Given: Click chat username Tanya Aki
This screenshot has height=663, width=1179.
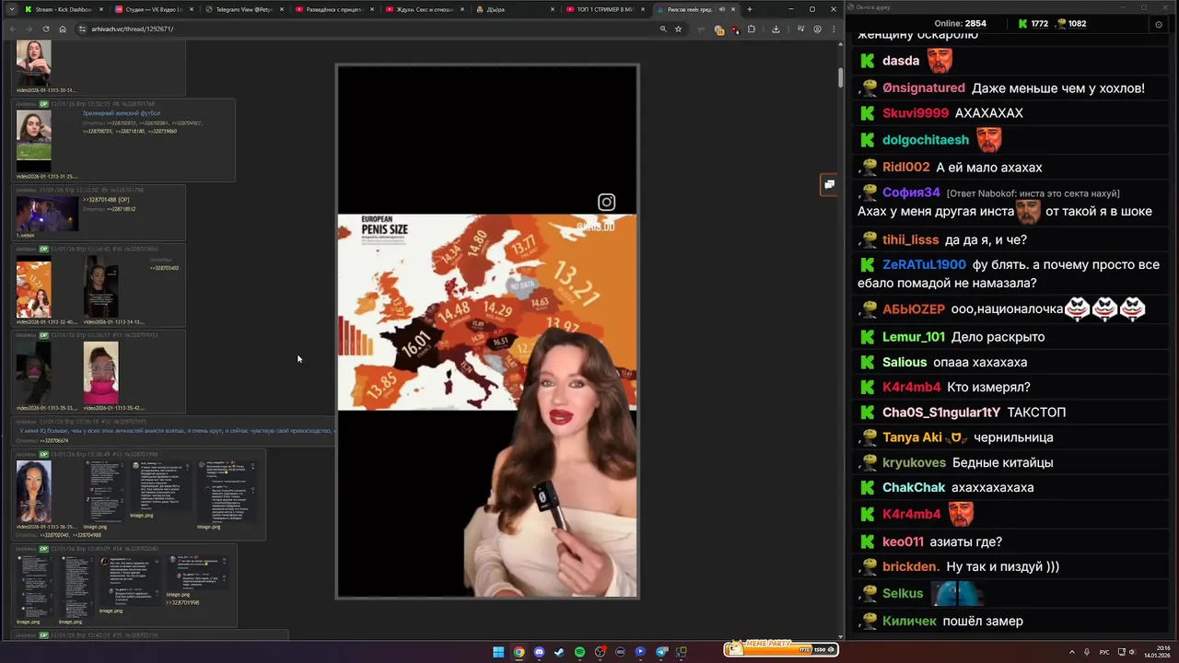Looking at the screenshot, I should pyautogui.click(x=912, y=437).
